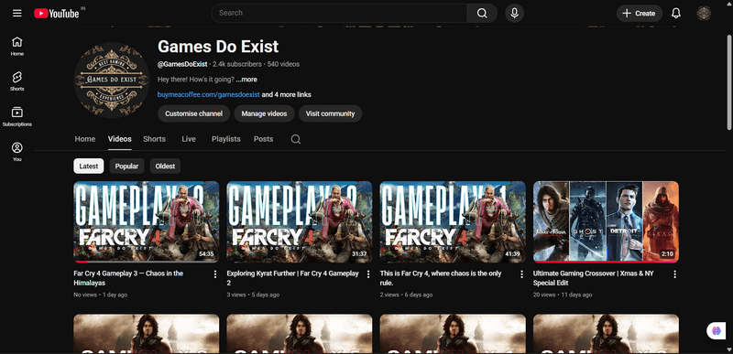Click title 'Exploring Kyrat Further | Far Cry 4 Gameplay 2'
This screenshot has height=354, width=733.
[x=292, y=278]
